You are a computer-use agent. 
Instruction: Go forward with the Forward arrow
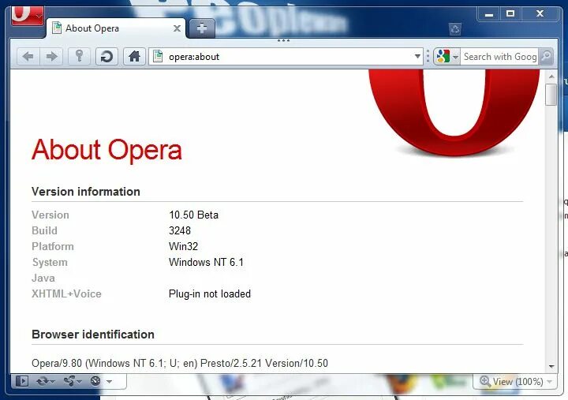click(x=51, y=57)
